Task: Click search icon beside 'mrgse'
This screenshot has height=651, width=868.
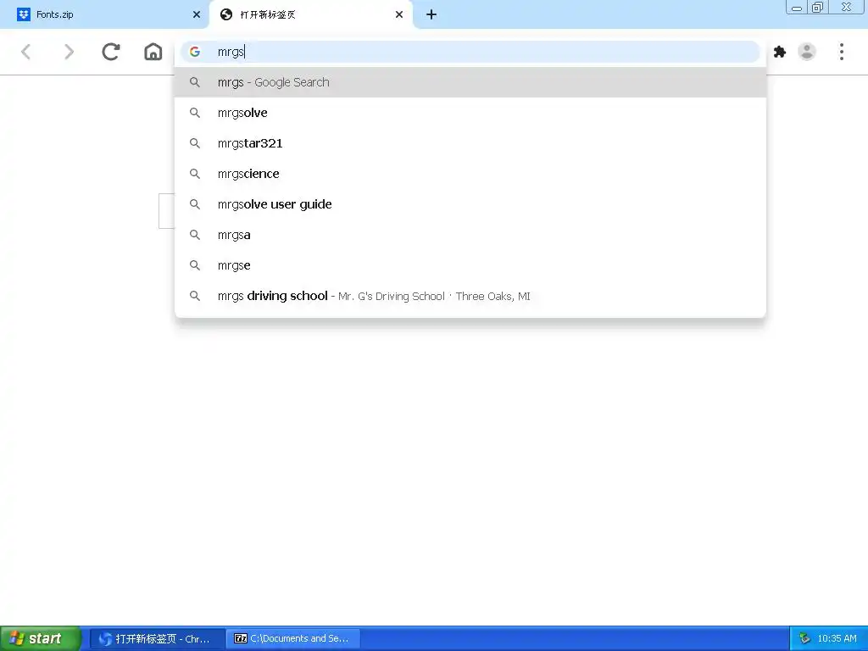Action: click(195, 265)
